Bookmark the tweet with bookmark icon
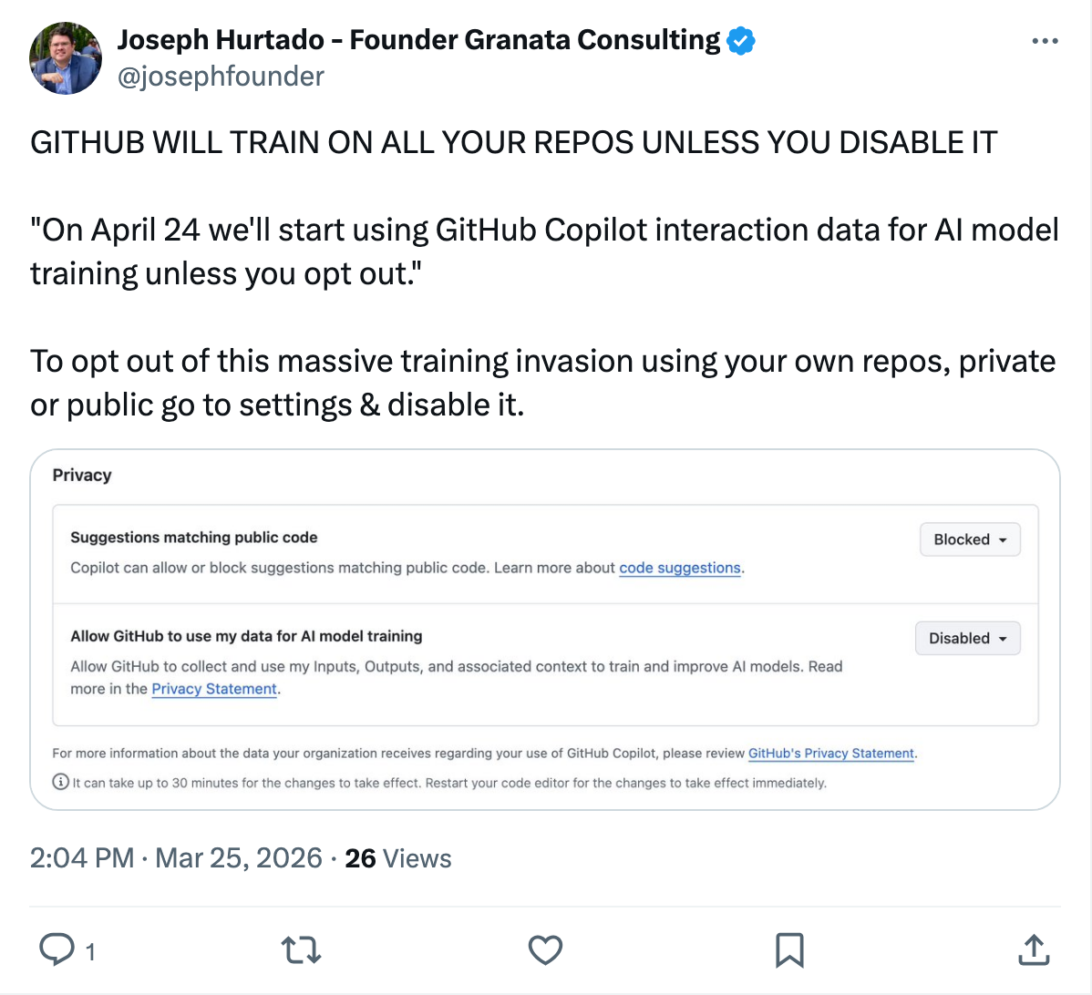The height and width of the screenshot is (995, 1092). coord(789,949)
